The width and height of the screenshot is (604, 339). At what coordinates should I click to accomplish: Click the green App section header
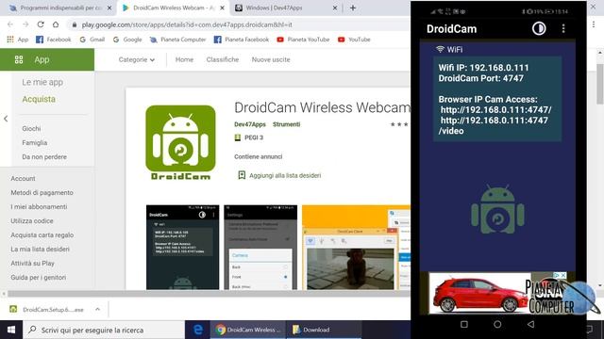click(47, 59)
